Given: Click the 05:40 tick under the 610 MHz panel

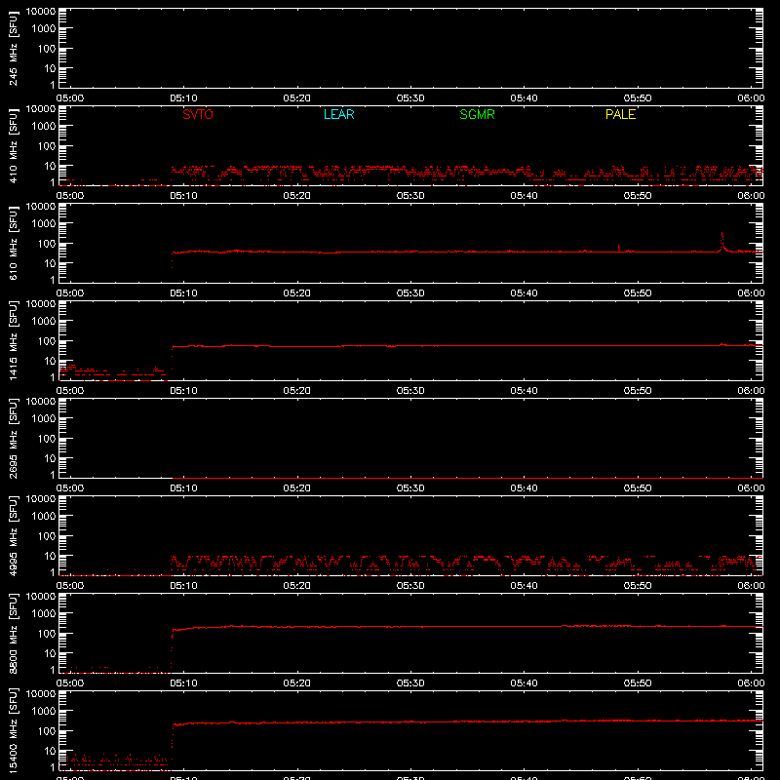Looking at the screenshot, I should click(x=524, y=293).
